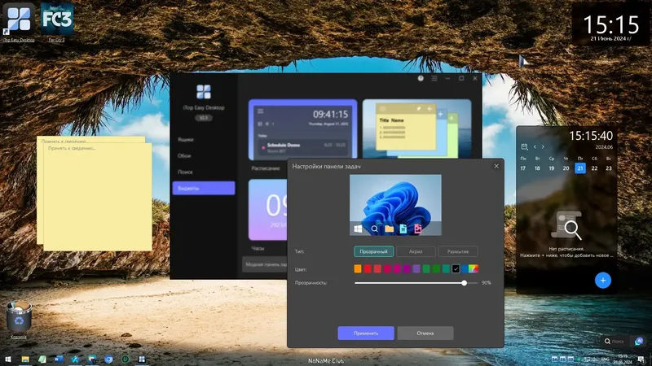Screen dimensions: 652x366
Task: Open the green notepad app in the taskbar
Action: [x=42, y=359]
